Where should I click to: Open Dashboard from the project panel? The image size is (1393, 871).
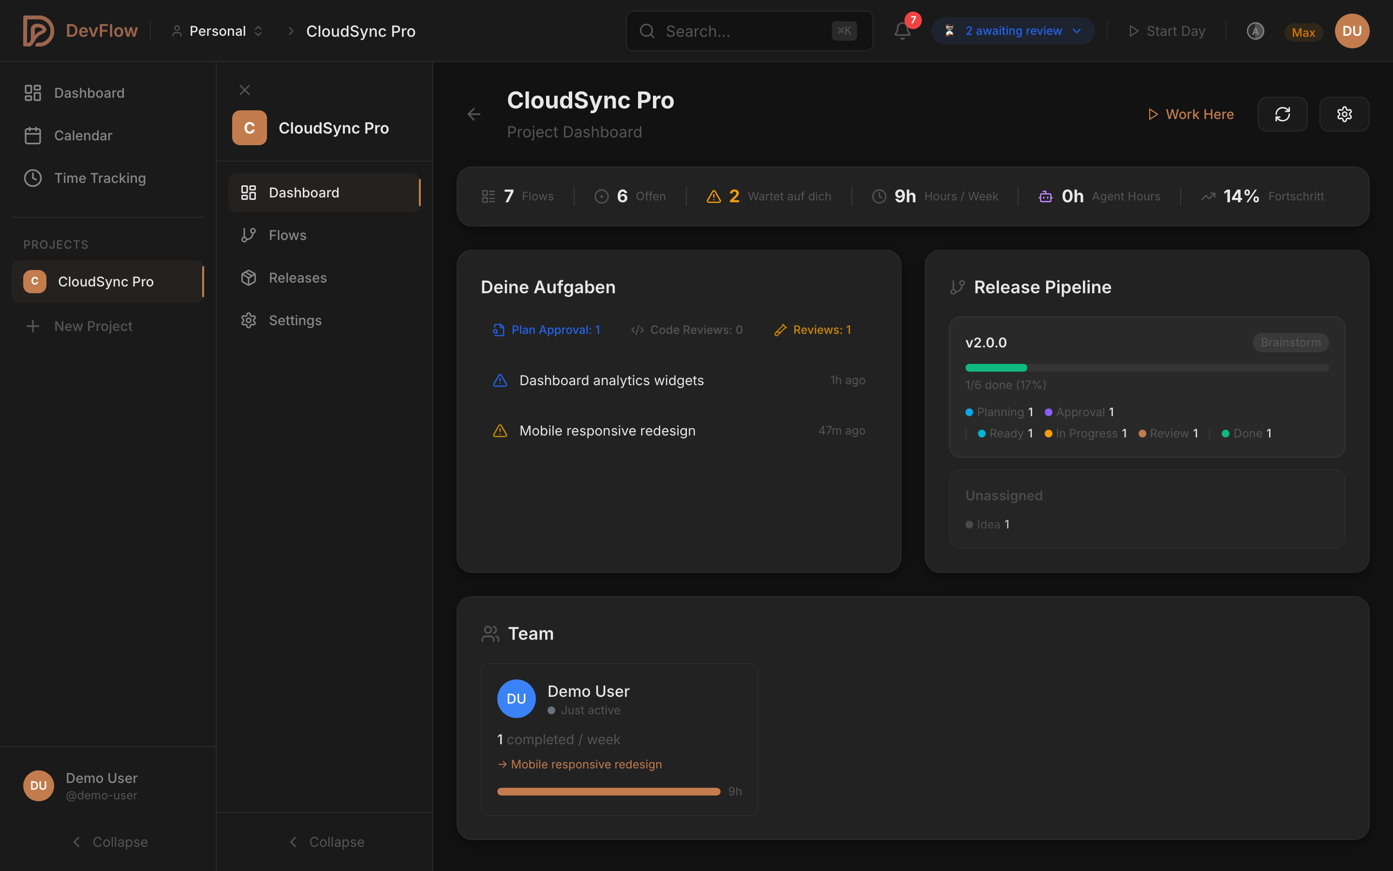304,192
